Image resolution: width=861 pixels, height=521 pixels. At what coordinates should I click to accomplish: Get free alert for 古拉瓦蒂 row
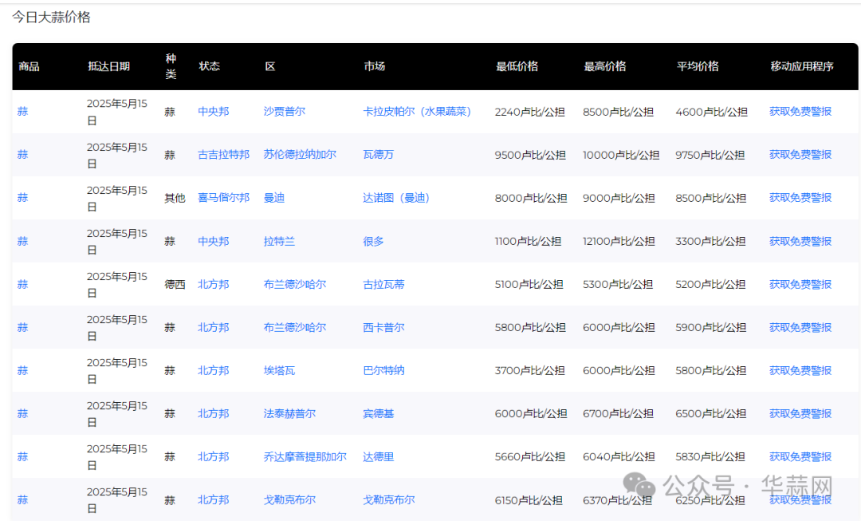tap(800, 284)
